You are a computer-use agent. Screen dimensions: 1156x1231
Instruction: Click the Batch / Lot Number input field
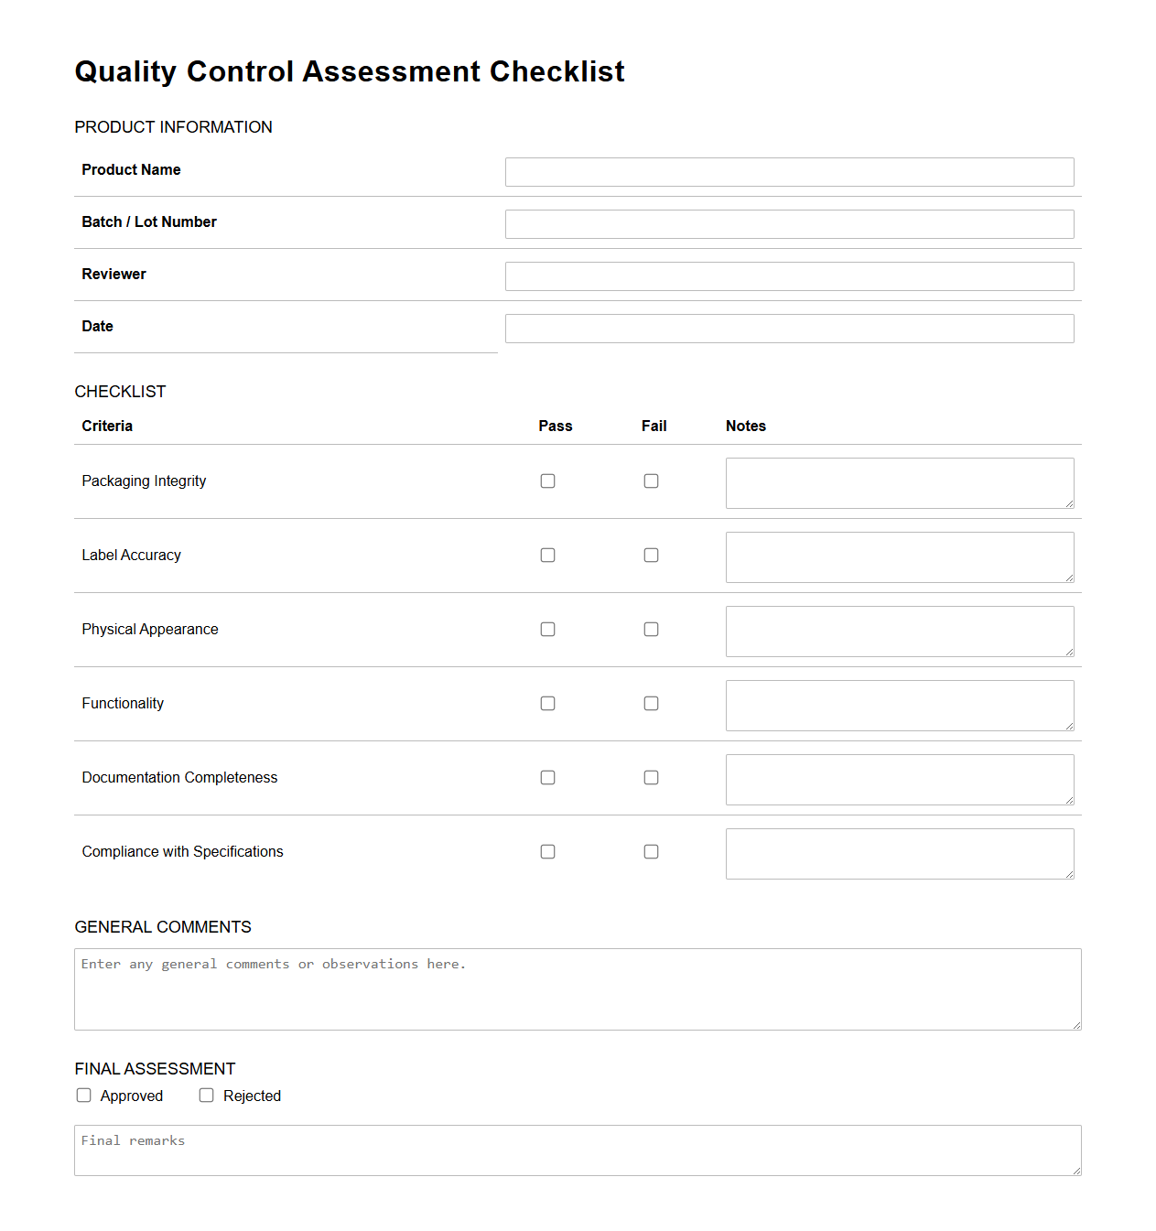tap(789, 223)
